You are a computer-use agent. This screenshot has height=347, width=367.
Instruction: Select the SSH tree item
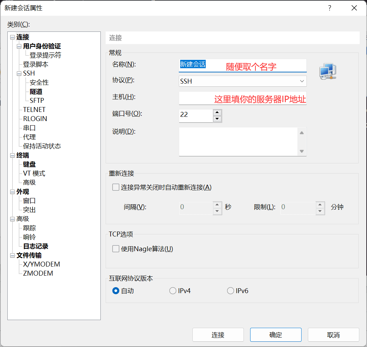[x=29, y=73]
